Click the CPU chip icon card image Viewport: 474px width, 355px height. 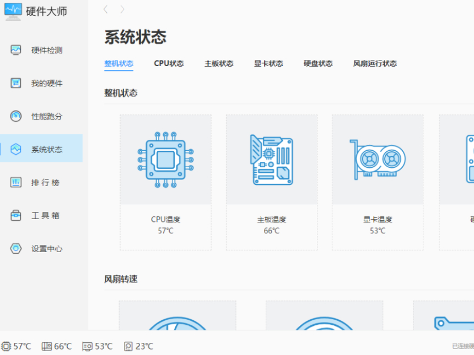[x=166, y=160]
